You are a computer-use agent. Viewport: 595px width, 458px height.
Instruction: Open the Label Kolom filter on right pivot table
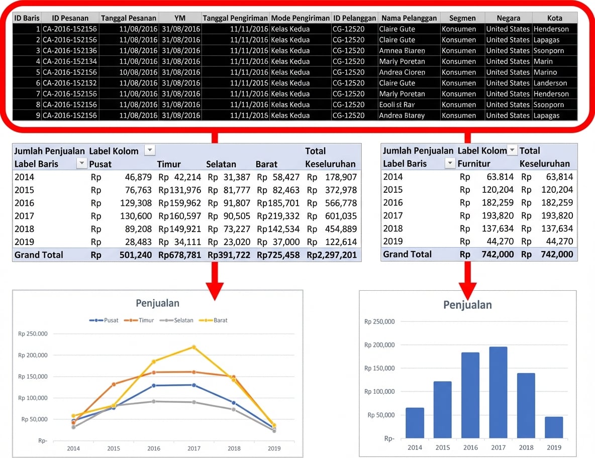point(512,151)
